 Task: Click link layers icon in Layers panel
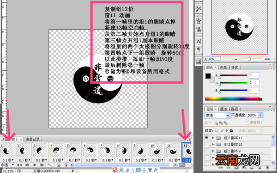221,167
